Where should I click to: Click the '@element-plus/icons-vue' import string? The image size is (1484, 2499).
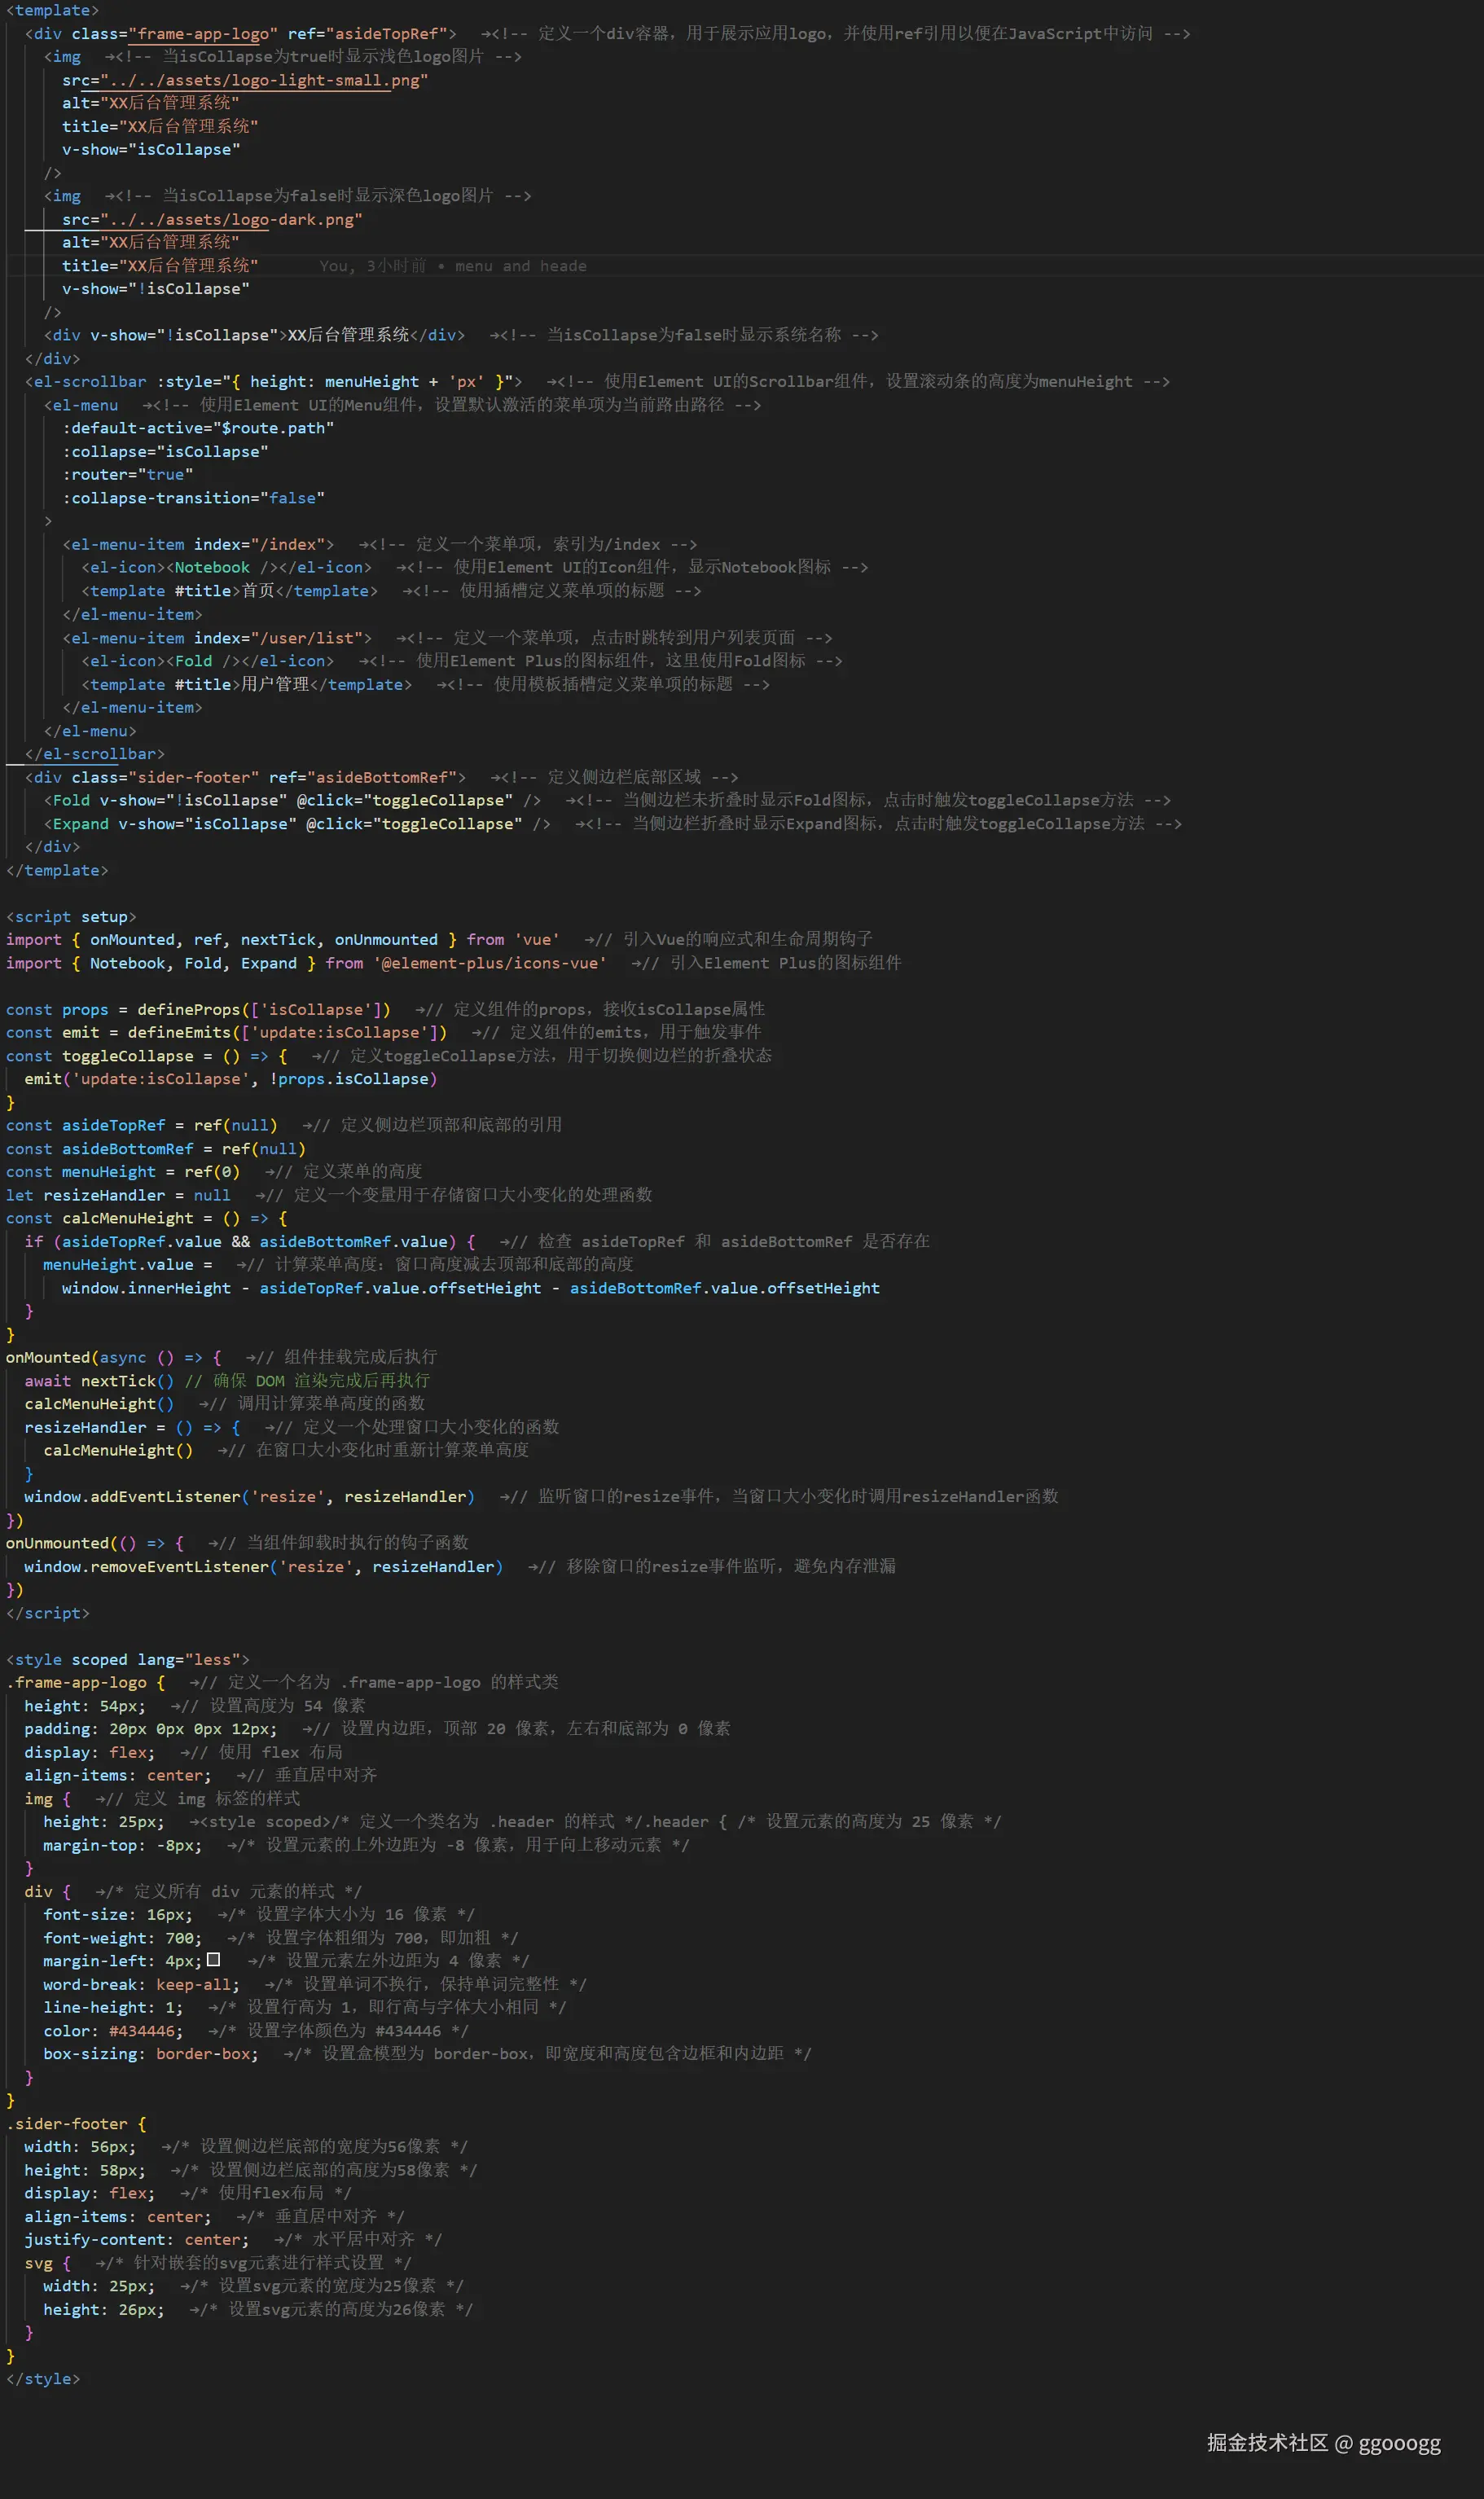coord(490,963)
